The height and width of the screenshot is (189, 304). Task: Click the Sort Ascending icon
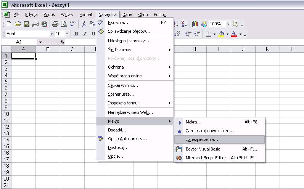click(176, 24)
